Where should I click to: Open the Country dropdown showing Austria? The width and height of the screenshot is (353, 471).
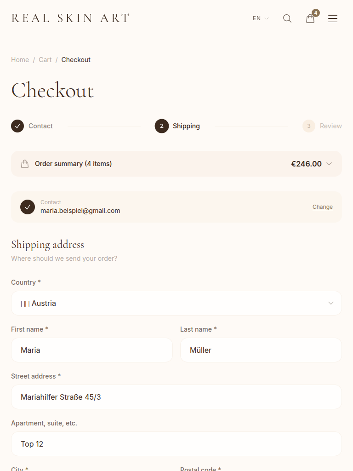[176, 304]
